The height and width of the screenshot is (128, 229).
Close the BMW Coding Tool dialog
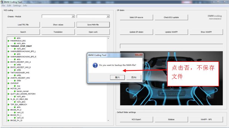[x=139, y=55]
